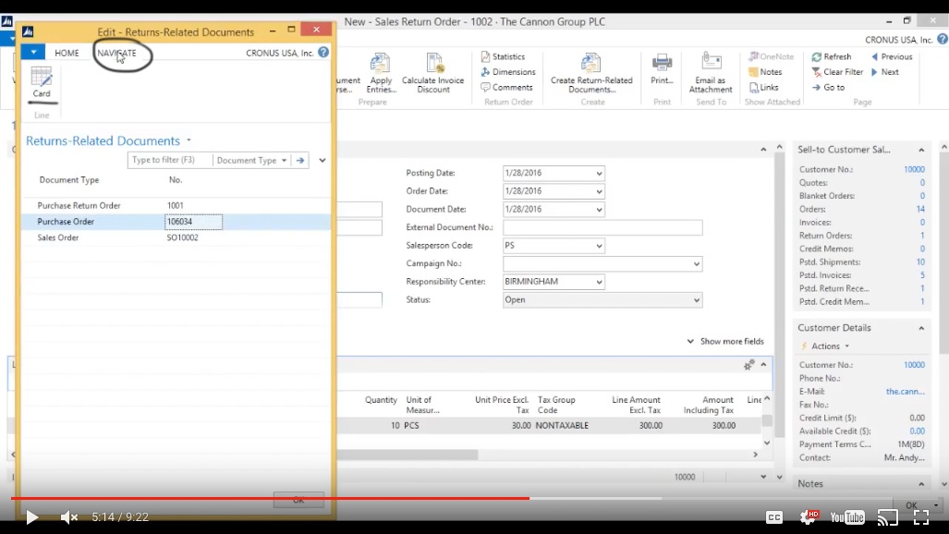The image size is (949, 534).
Task: Click the YouTube logo in player
Action: tap(847, 517)
